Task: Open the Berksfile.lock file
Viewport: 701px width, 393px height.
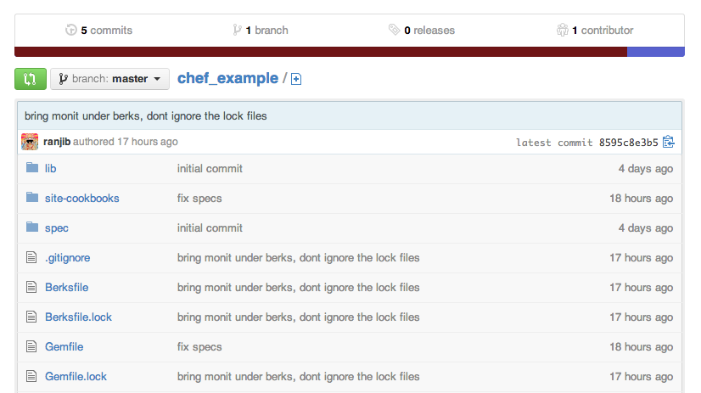Action: click(78, 317)
